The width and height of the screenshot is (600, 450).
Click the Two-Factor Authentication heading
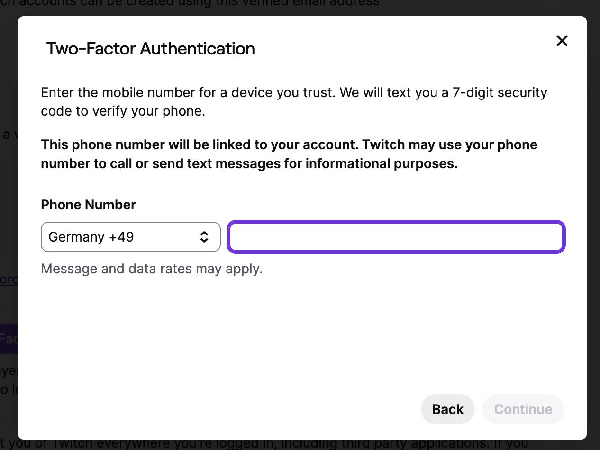coord(150,49)
